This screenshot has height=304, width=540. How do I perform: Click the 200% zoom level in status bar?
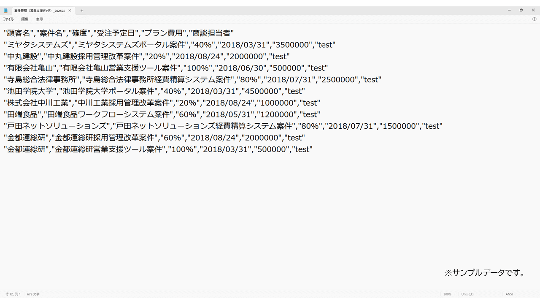click(x=447, y=294)
